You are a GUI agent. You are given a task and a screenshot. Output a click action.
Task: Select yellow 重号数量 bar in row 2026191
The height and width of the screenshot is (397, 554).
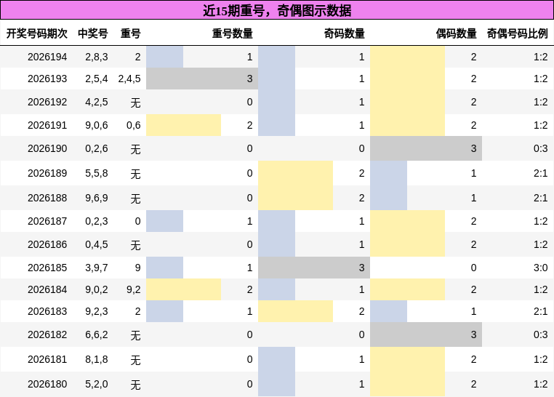[x=184, y=125]
